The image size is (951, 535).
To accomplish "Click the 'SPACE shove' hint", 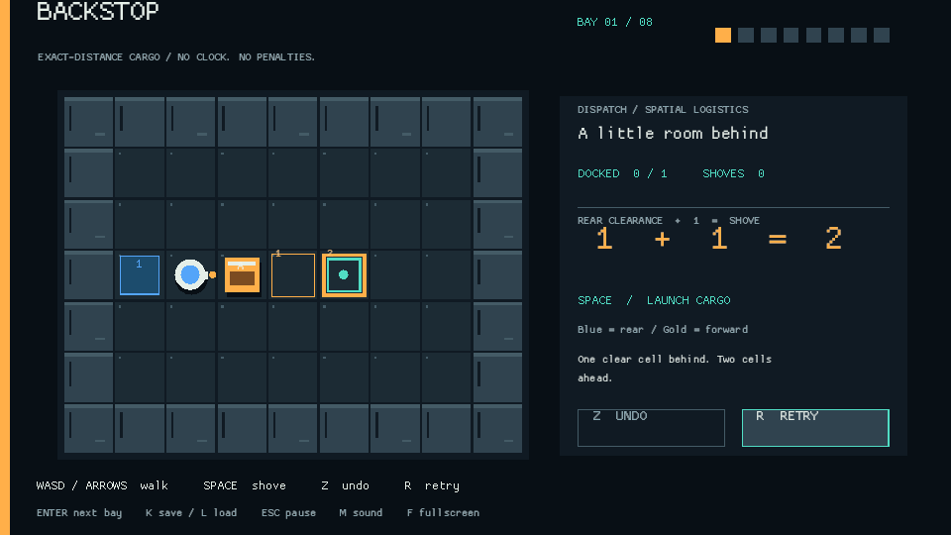I will pyautogui.click(x=245, y=485).
